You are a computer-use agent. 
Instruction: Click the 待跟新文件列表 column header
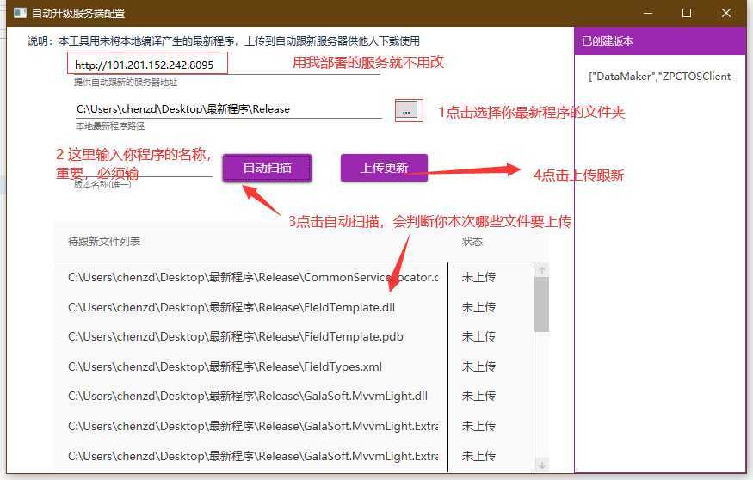click(x=104, y=242)
